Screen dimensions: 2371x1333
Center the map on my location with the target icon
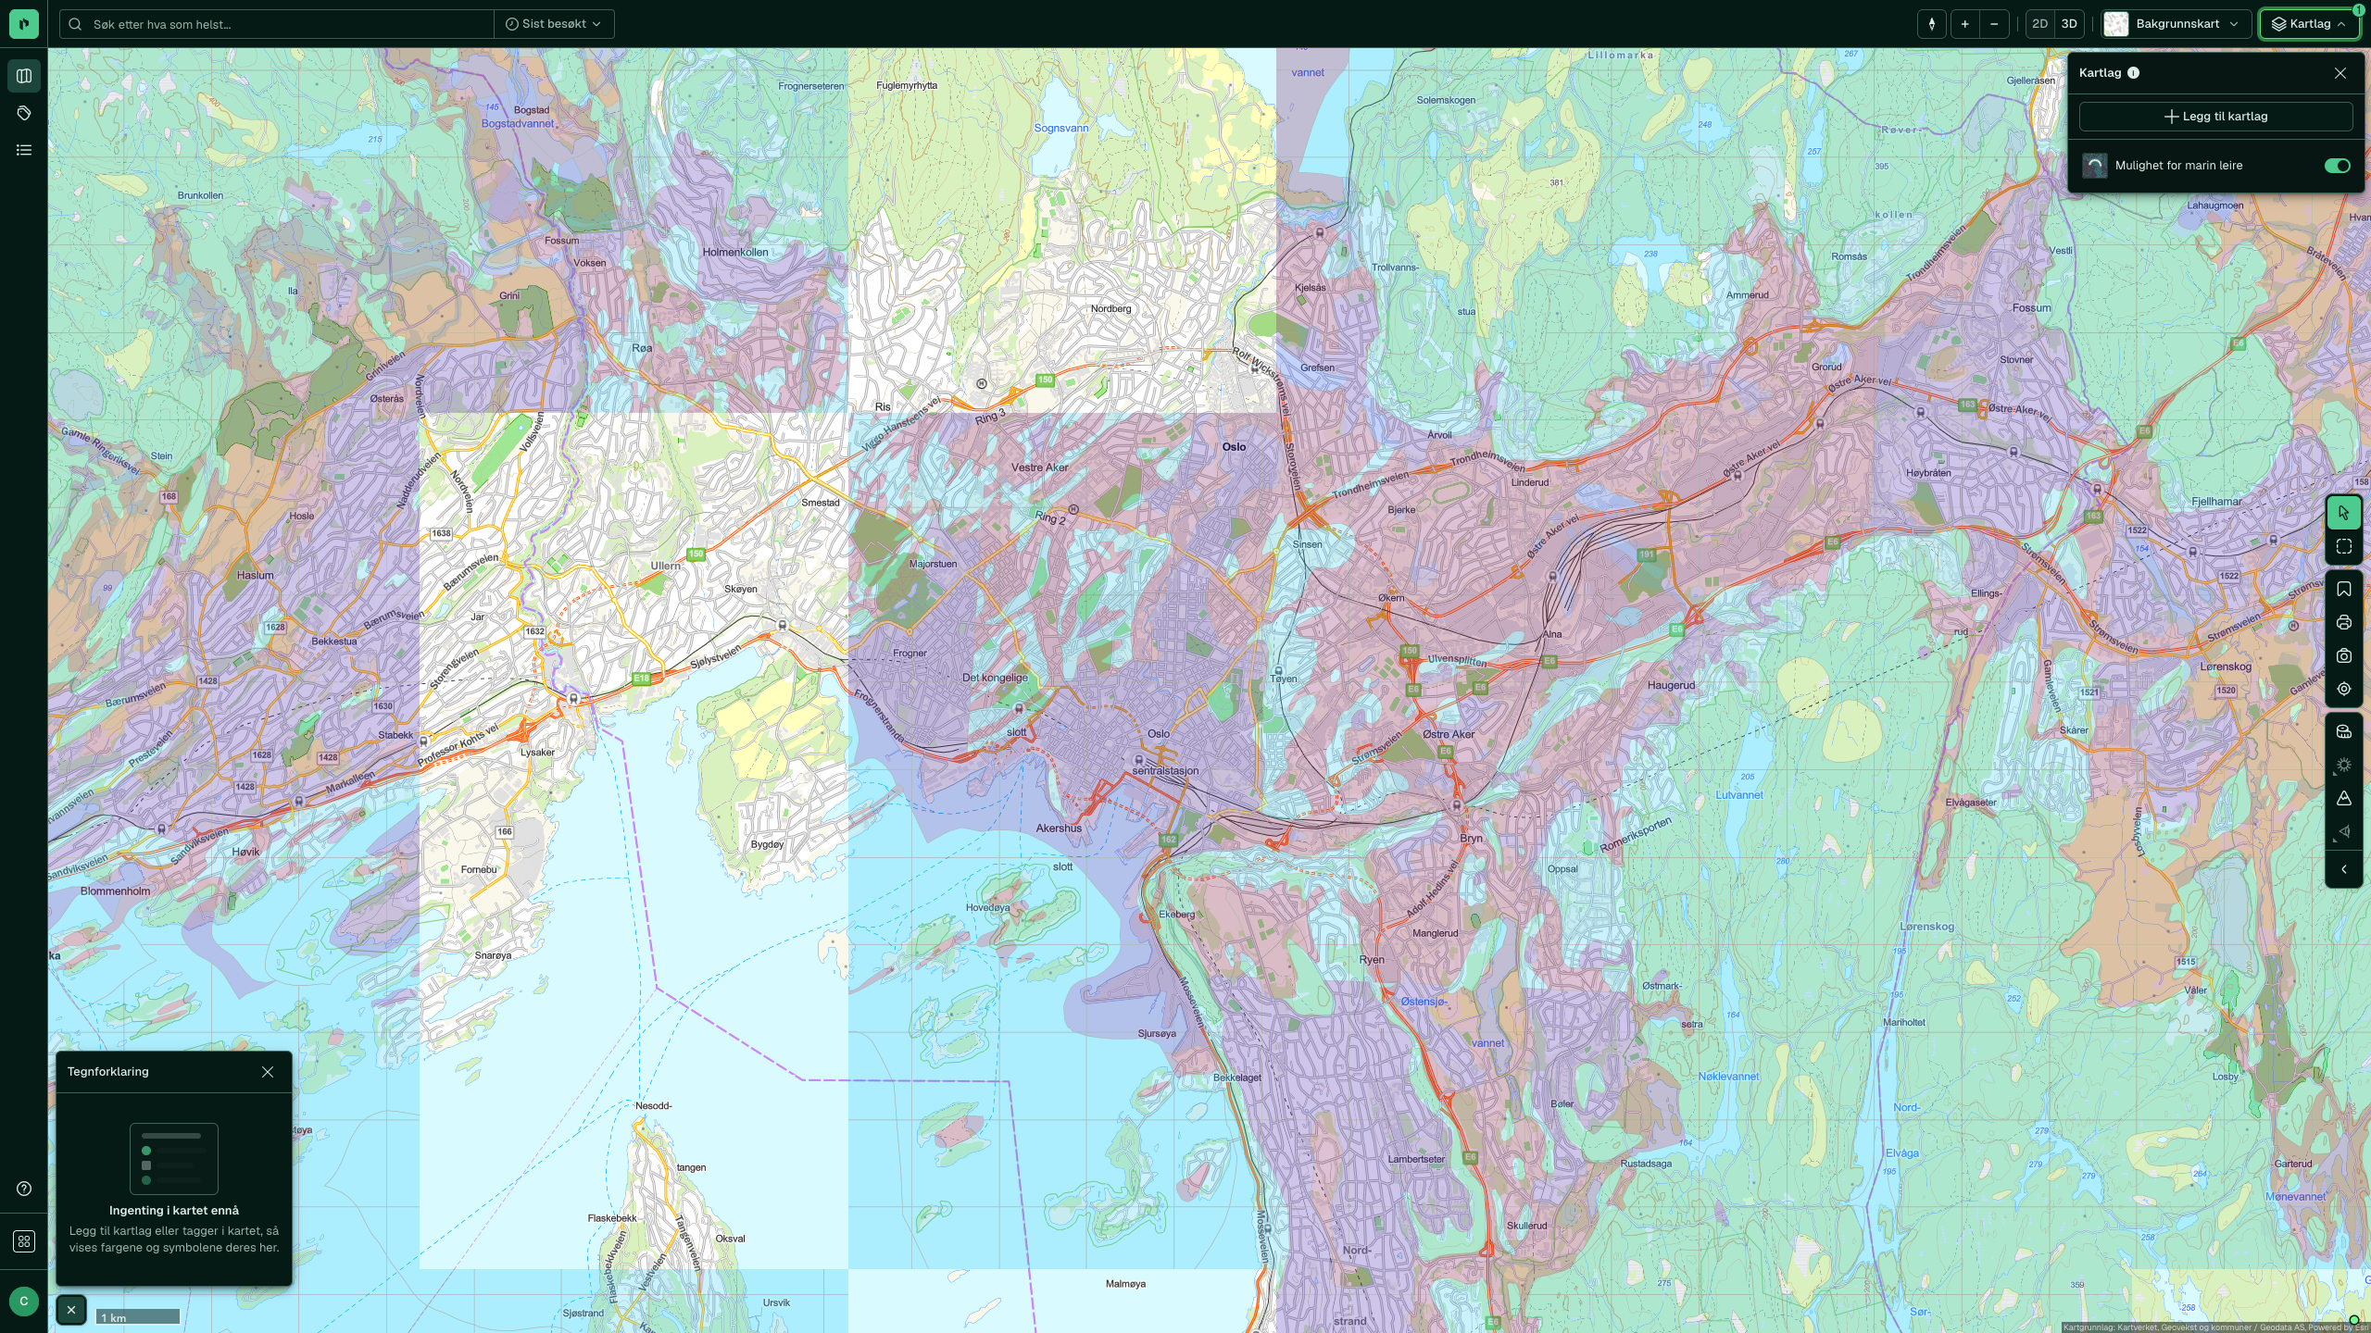pos(2343,690)
